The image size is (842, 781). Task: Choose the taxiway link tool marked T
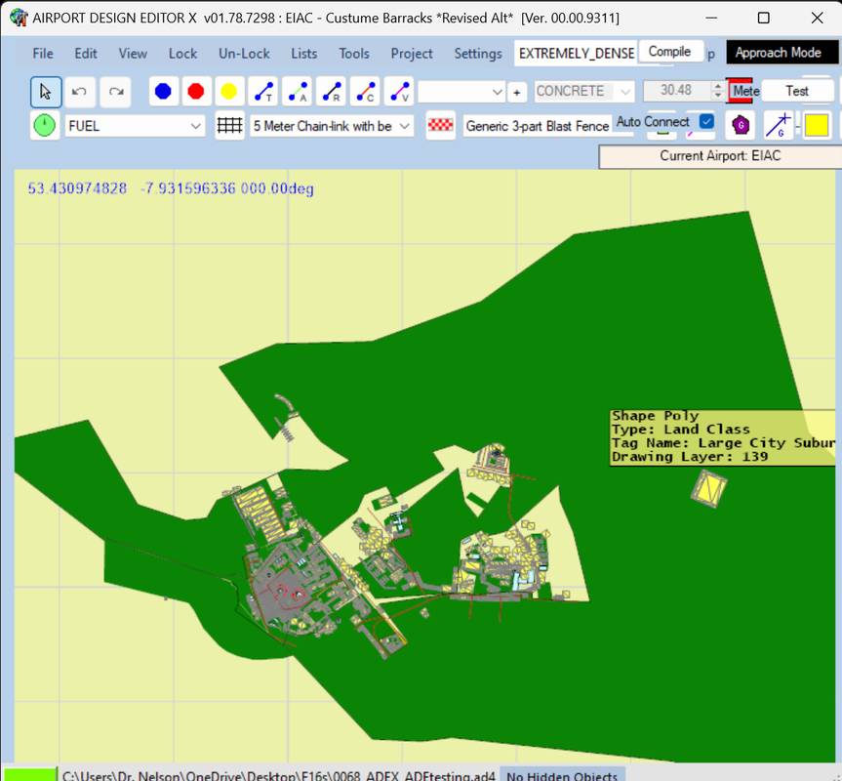click(x=263, y=92)
